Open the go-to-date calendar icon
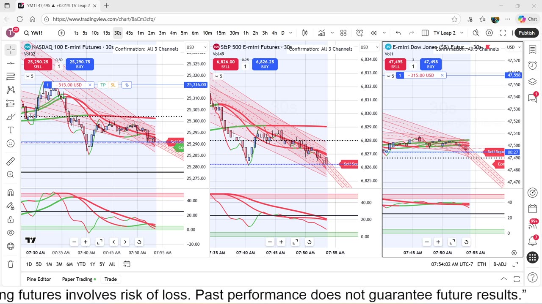The width and height of the screenshot is (542, 304). click(127, 264)
